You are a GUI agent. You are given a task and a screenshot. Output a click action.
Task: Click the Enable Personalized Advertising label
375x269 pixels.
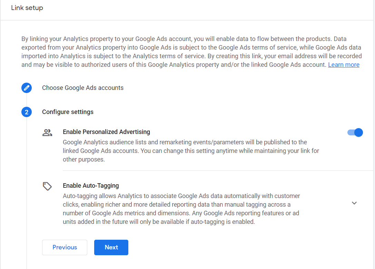pos(106,132)
